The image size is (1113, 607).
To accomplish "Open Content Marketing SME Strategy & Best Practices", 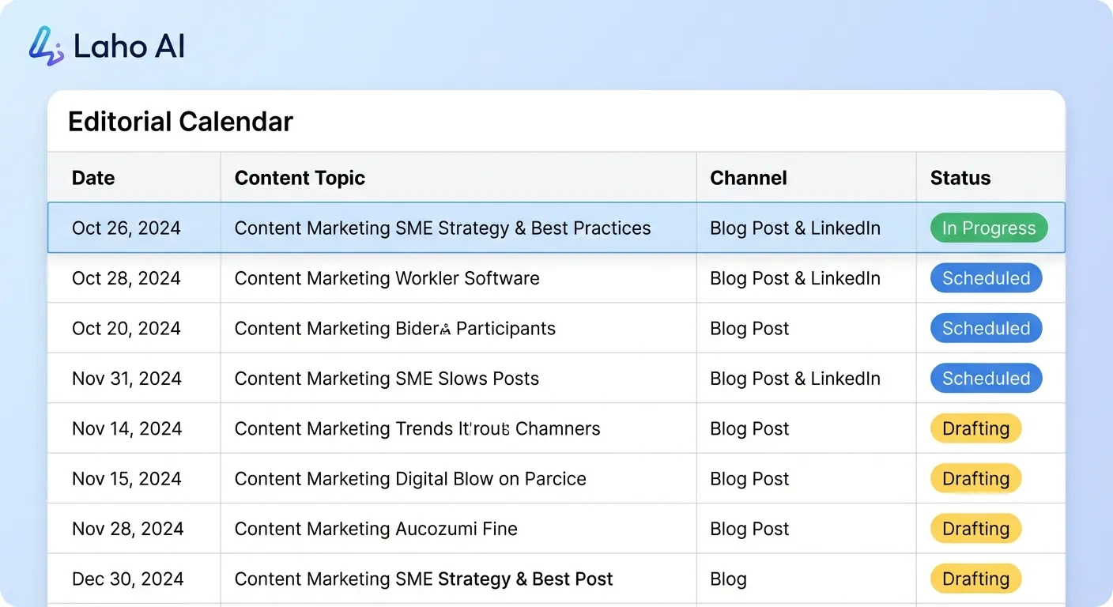I will pos(442,228).
